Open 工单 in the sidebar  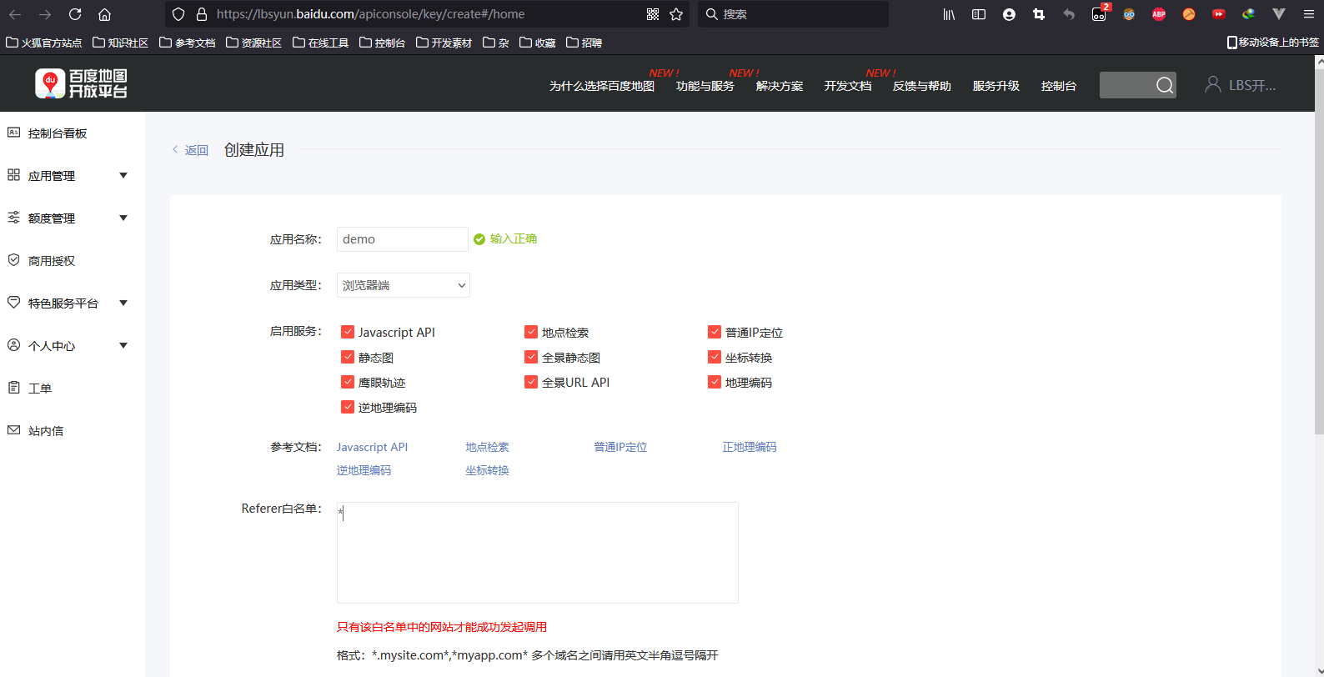tap(39, 389)
